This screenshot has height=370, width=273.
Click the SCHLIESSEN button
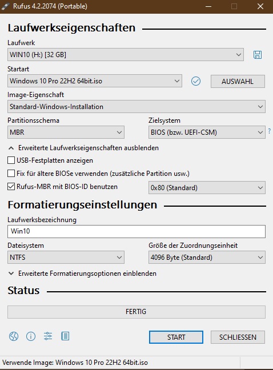[238, 337]
